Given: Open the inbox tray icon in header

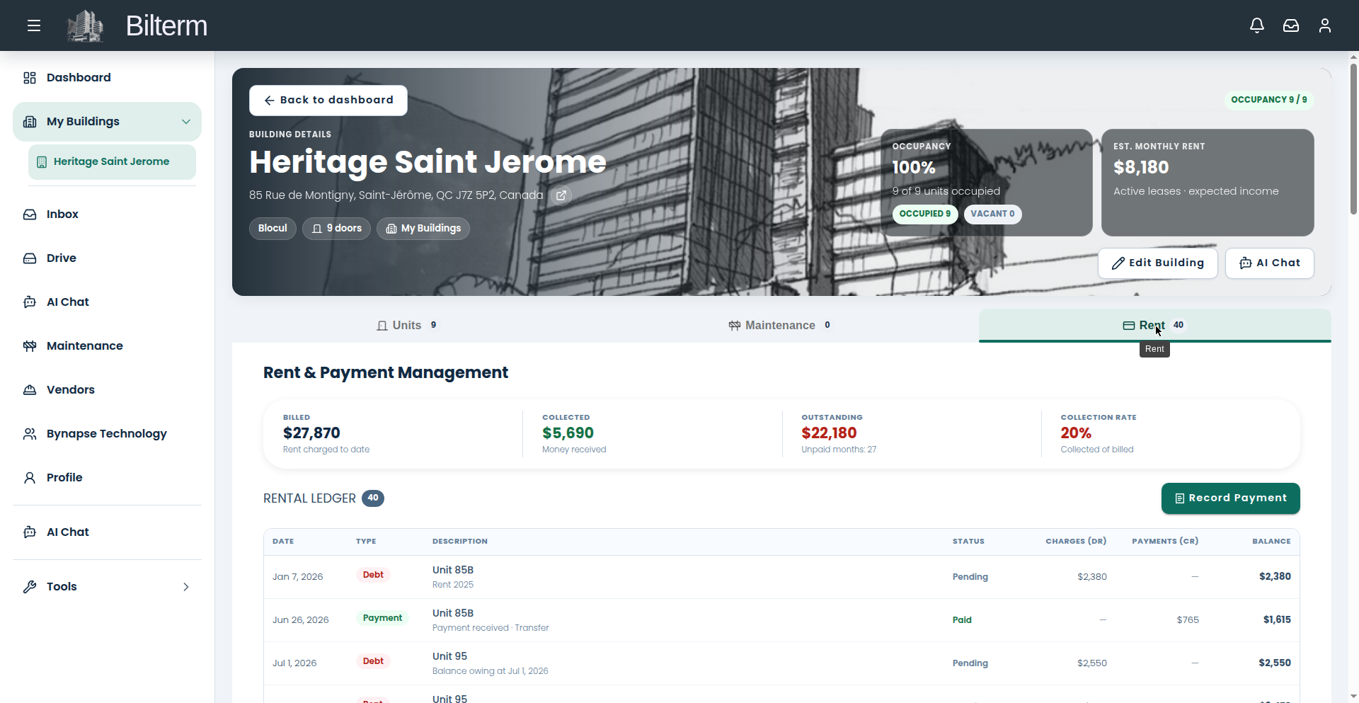Looking at the screenshot, I should pyautogui.click(x=1291, y=25).
